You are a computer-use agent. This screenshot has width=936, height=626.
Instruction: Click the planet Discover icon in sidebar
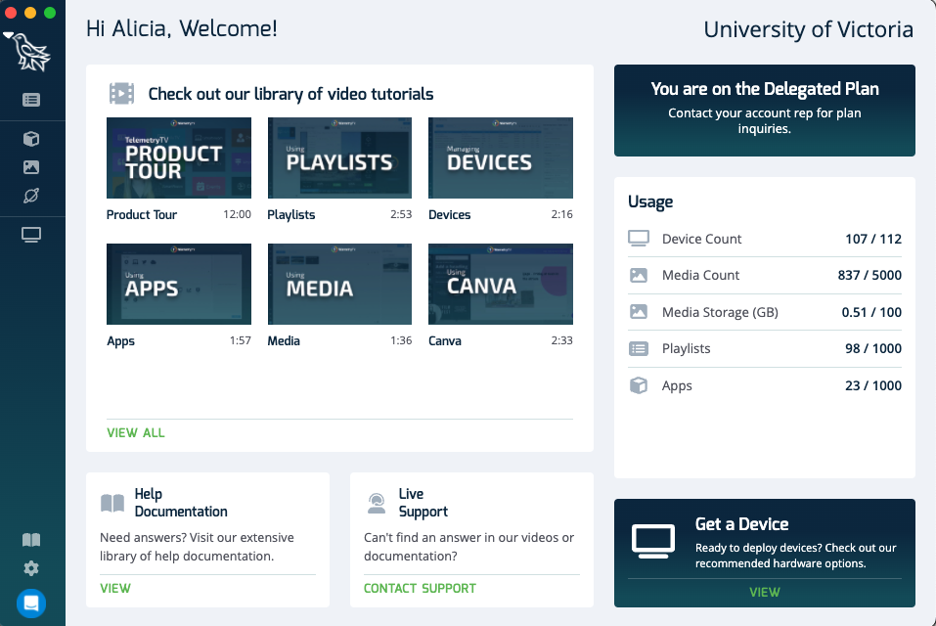31,196
